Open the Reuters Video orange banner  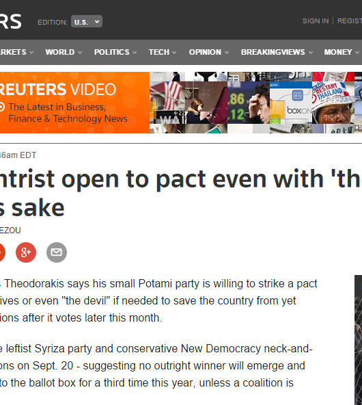pyautogui.click(x=74, y=103)
